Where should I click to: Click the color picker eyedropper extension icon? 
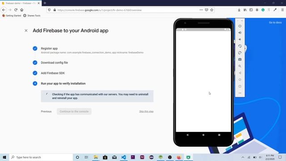tap(275, 10)
